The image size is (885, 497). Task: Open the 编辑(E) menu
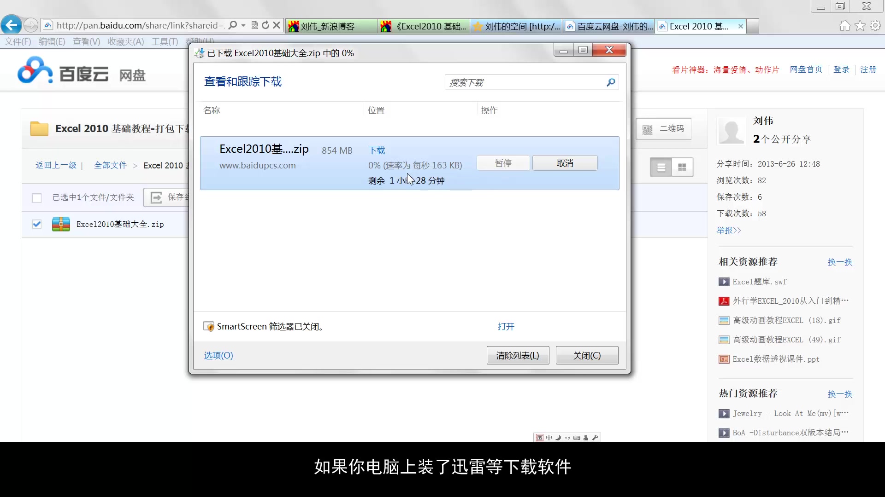(x=52, y=41)
